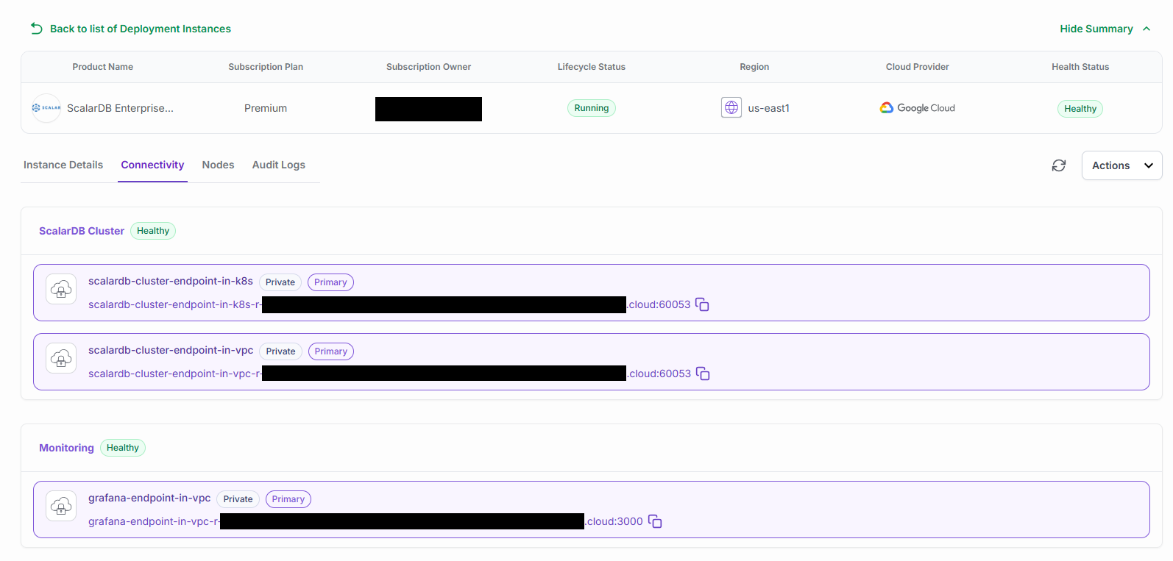This screenshot has width=1173, height=561.
Task: Click the Google Cloud logo
Action: [x=917, y=108]
